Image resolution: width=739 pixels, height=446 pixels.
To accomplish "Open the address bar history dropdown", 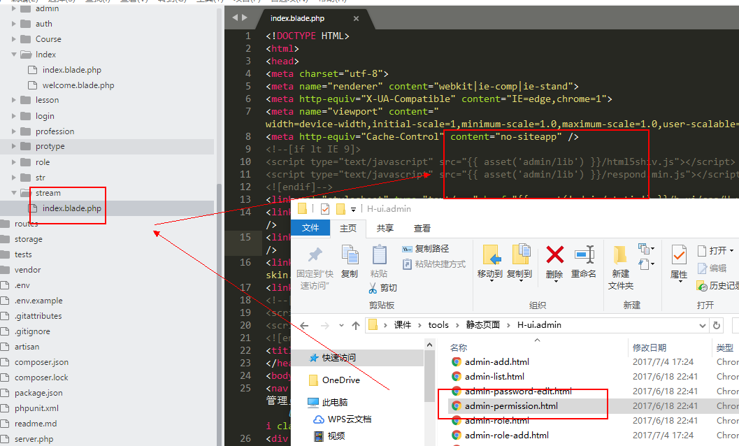I will (701, 325).
